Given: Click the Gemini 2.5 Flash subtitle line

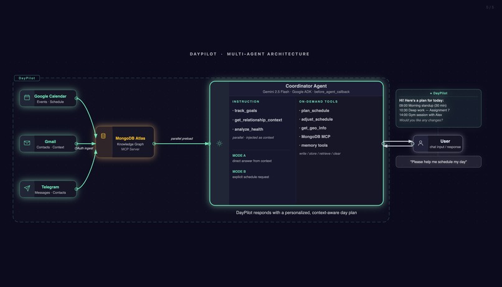Looking at the screenshot, I should pyautogui.click(x=306, y=92).
